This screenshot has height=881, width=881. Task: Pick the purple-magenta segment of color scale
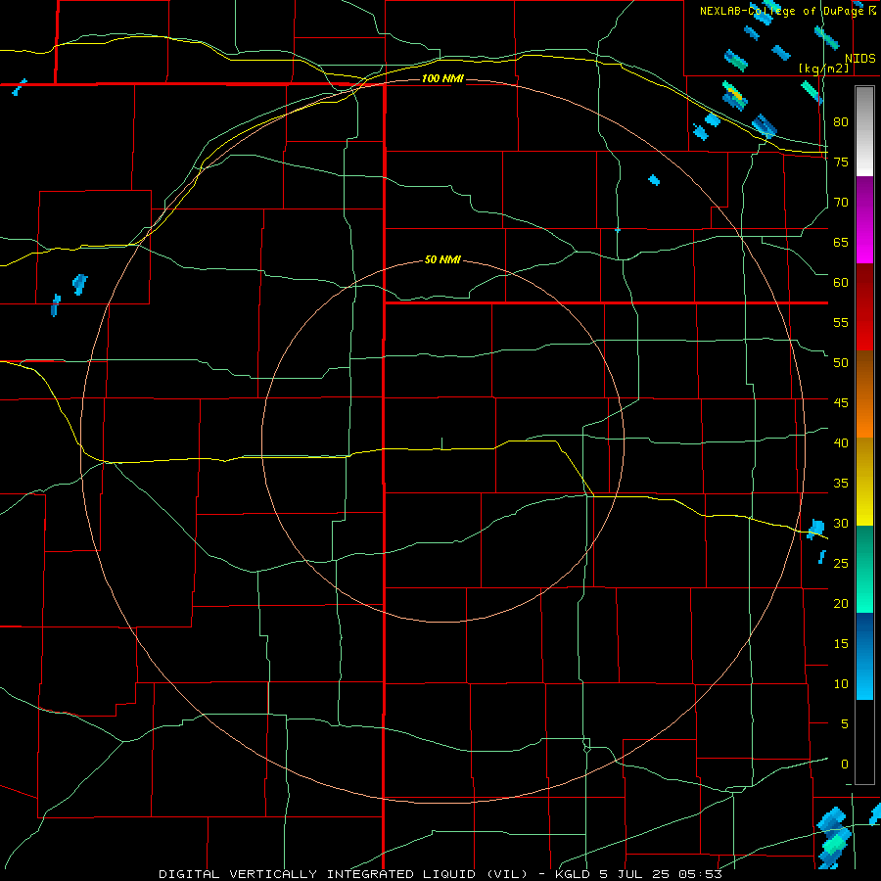tap(864, 219)
